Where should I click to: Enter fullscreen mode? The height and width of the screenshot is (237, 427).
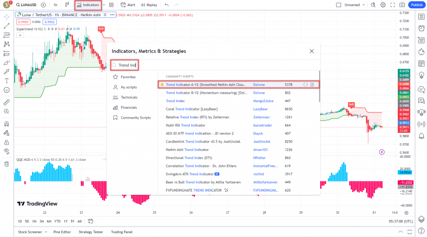tap(392, 5)
